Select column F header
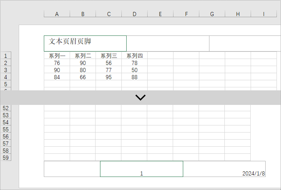This screenshot has height=190, width=281. click(186, 14)
